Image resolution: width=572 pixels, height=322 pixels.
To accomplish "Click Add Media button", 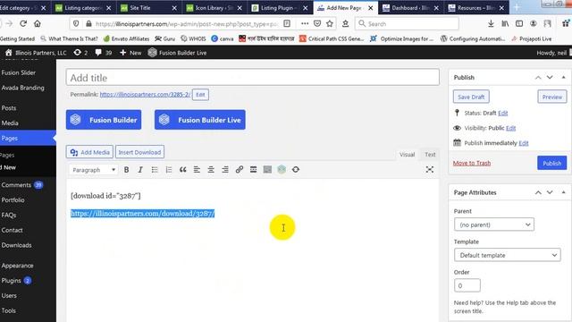I will pyautogui.click(x=89, y=152).
